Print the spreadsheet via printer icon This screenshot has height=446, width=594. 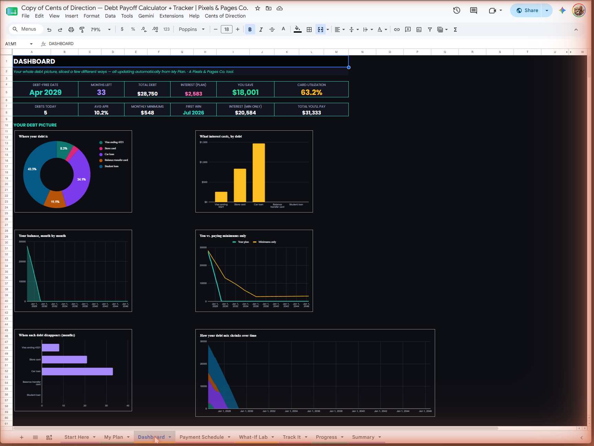point(71,30)
